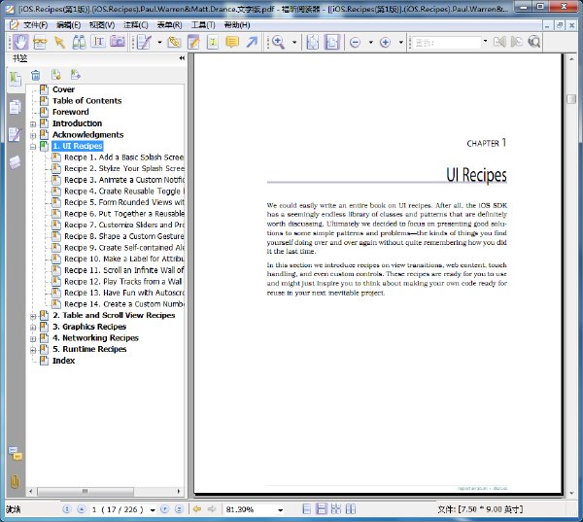Expand the 3. Graphics Recipes bookmark

point(33,328)
